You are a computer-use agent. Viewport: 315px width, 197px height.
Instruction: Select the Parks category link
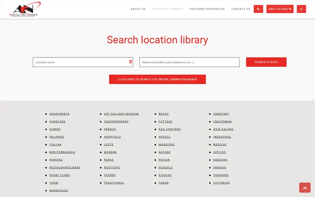click(x=109, y=160)
